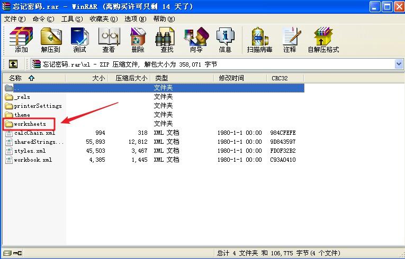Open the 工具(S) menu
Image resolution: width=405 pixels, height=259 pixels.
pos(72,19)
